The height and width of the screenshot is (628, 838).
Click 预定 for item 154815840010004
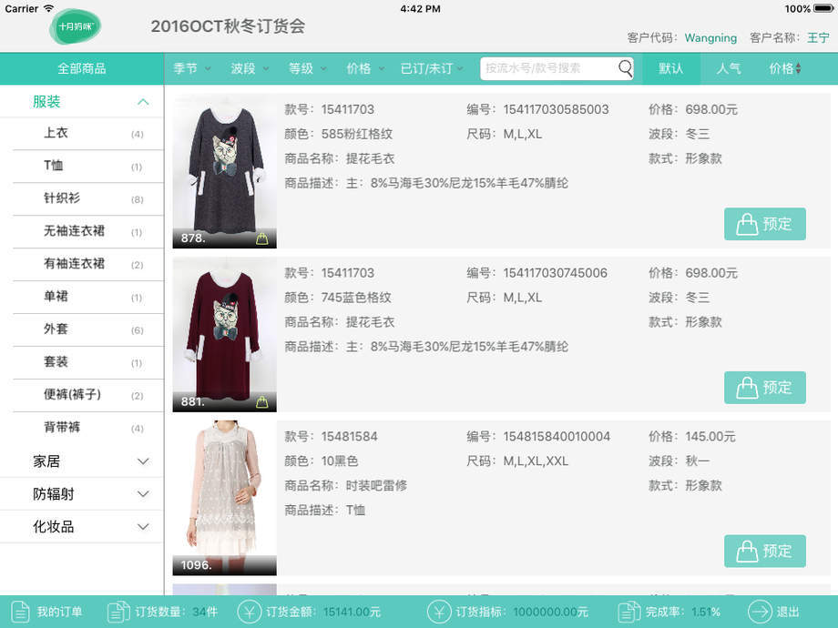[765, 551]
